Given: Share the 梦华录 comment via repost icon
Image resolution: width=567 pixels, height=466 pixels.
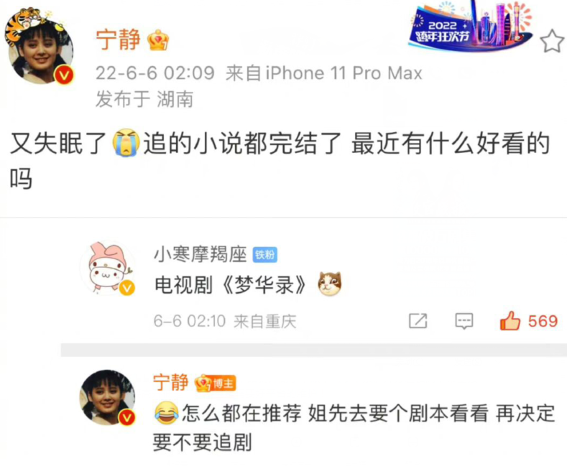Looking at the screenshot, I should coord(418,321).
